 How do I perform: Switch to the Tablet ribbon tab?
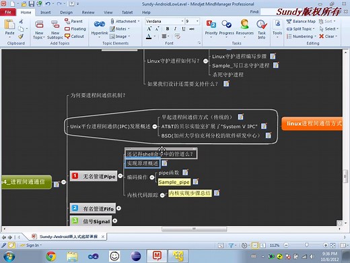click(127, 12)
